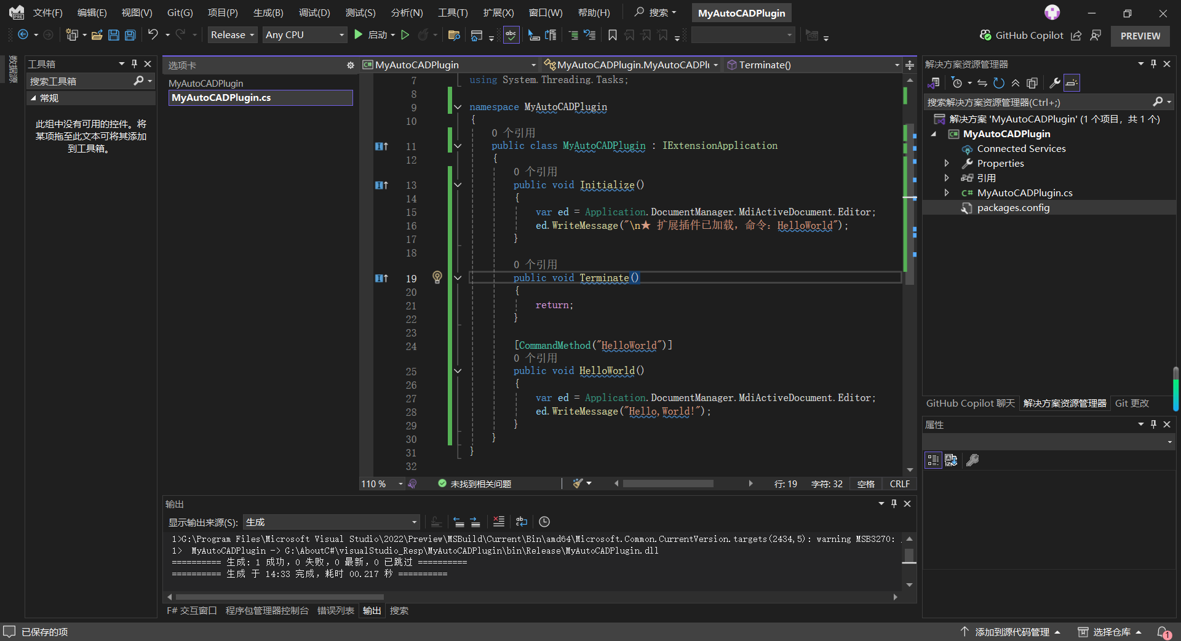Click 添加到源代码管理 in status bar
The height and width of the screenshot is (641, 1181).
[x=1012, y=632]
